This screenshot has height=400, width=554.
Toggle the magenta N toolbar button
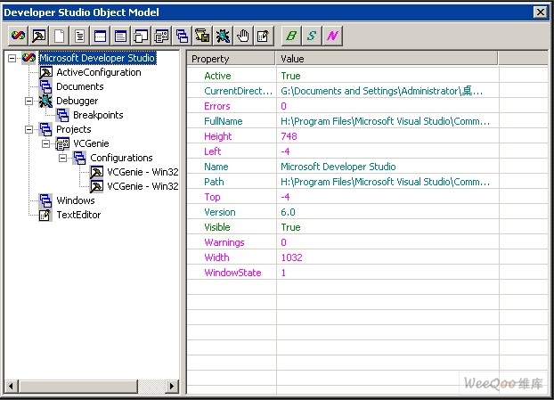[332, 37]
